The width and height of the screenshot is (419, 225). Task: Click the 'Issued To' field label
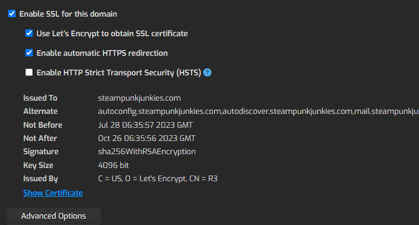click(x=40, y=98)
